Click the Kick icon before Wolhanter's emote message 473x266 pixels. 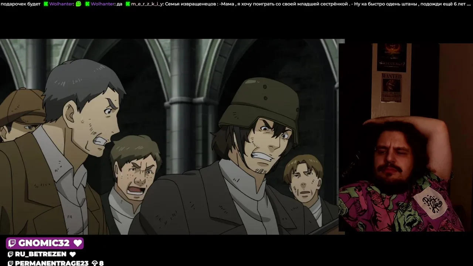(x=46, y=4)
